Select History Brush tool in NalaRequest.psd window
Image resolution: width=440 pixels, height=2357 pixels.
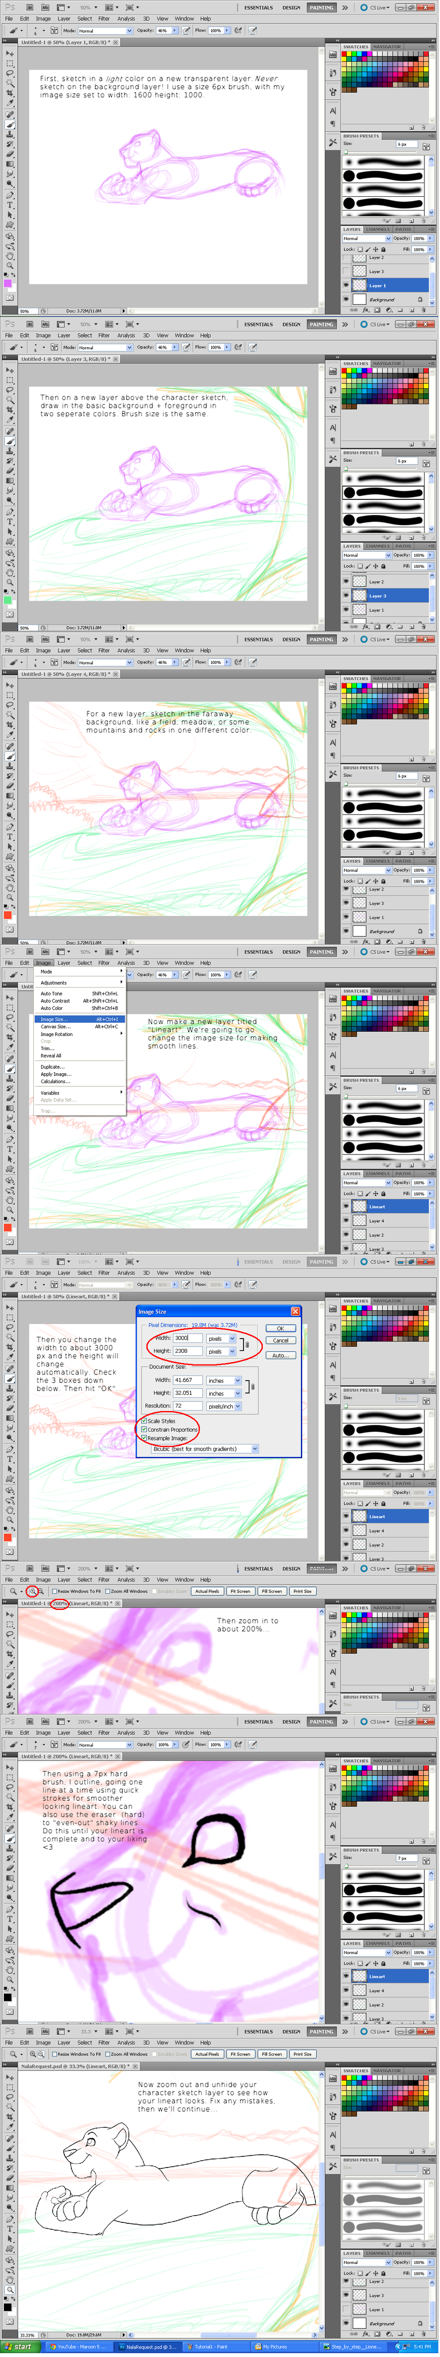[x=10, y=2168]
